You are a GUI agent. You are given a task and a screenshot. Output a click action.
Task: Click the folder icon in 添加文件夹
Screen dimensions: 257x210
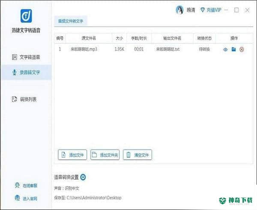[94, 155]
